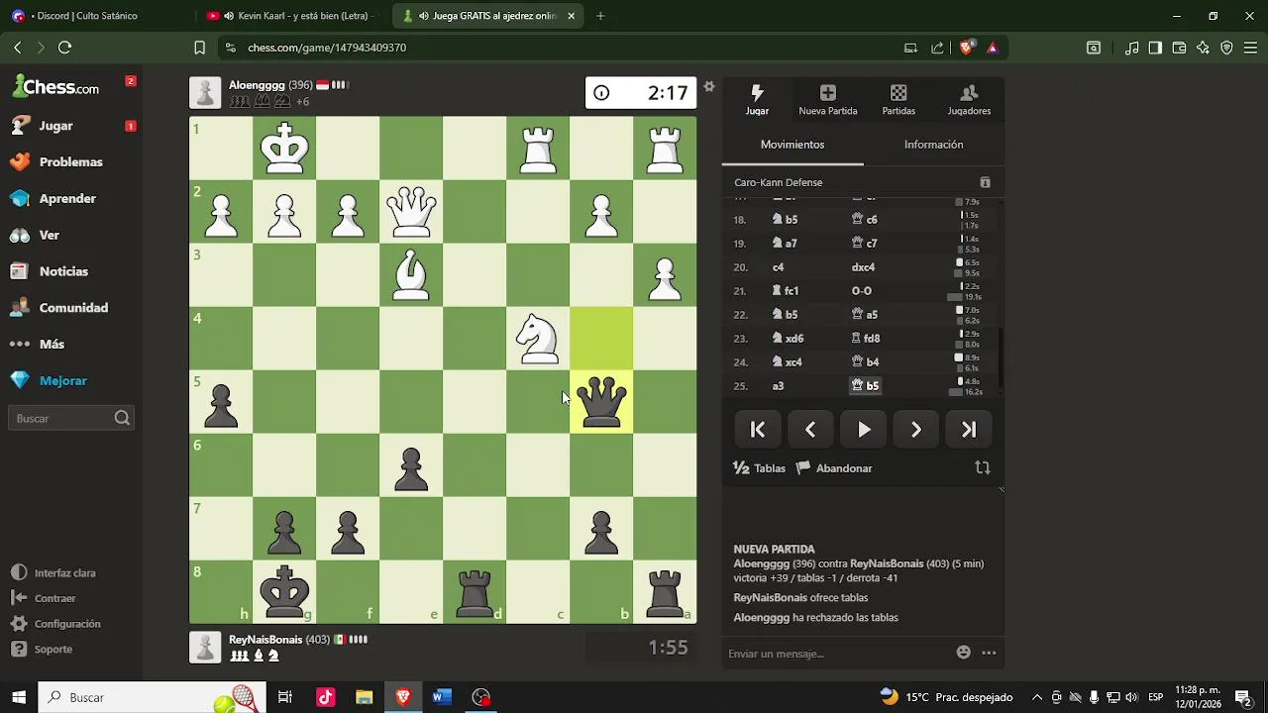Open Configuración in the sidebar

tap(67, 624)
